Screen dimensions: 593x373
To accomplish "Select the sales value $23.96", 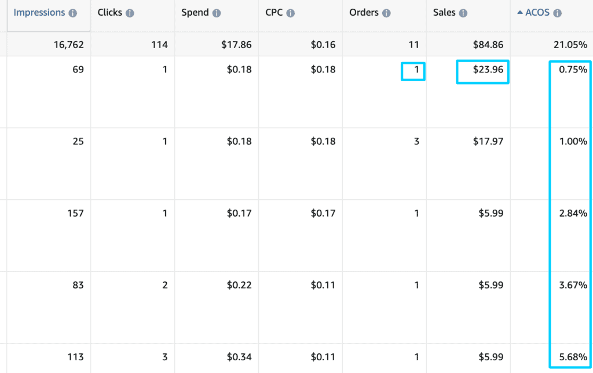I will (x=488, y=70).
